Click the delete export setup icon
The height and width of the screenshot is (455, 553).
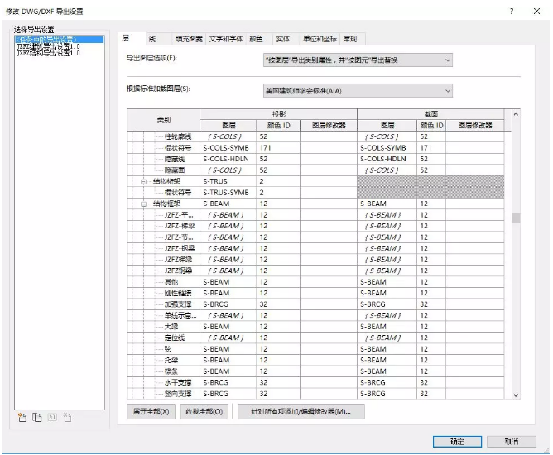tap(67, 418)
